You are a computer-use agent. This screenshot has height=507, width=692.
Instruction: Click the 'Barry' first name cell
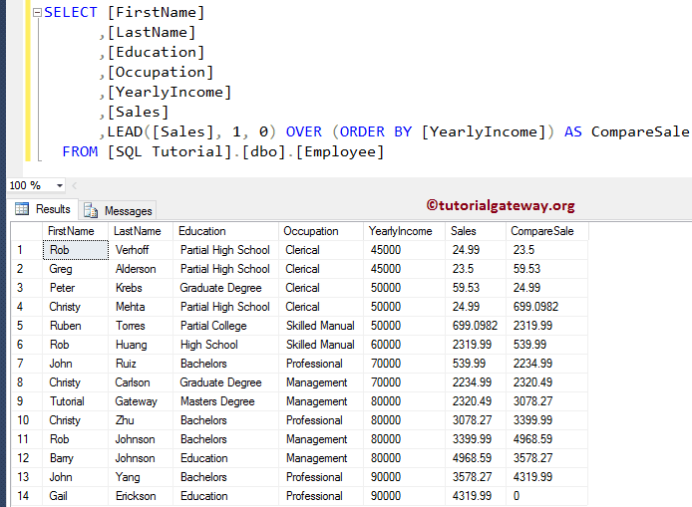76,458
